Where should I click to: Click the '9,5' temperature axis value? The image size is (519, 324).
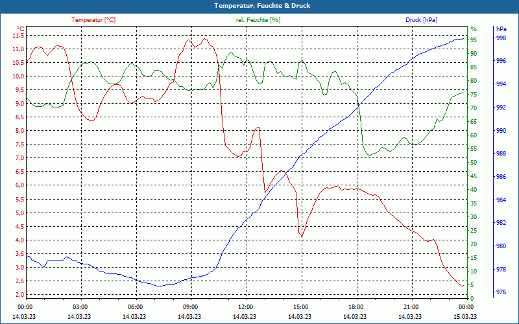coord(19,90)
